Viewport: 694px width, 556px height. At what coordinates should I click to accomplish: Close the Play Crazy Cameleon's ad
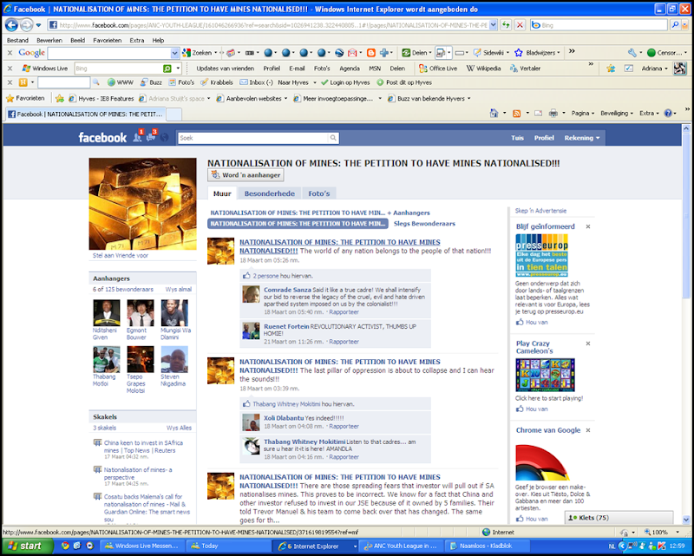[588, 343]
